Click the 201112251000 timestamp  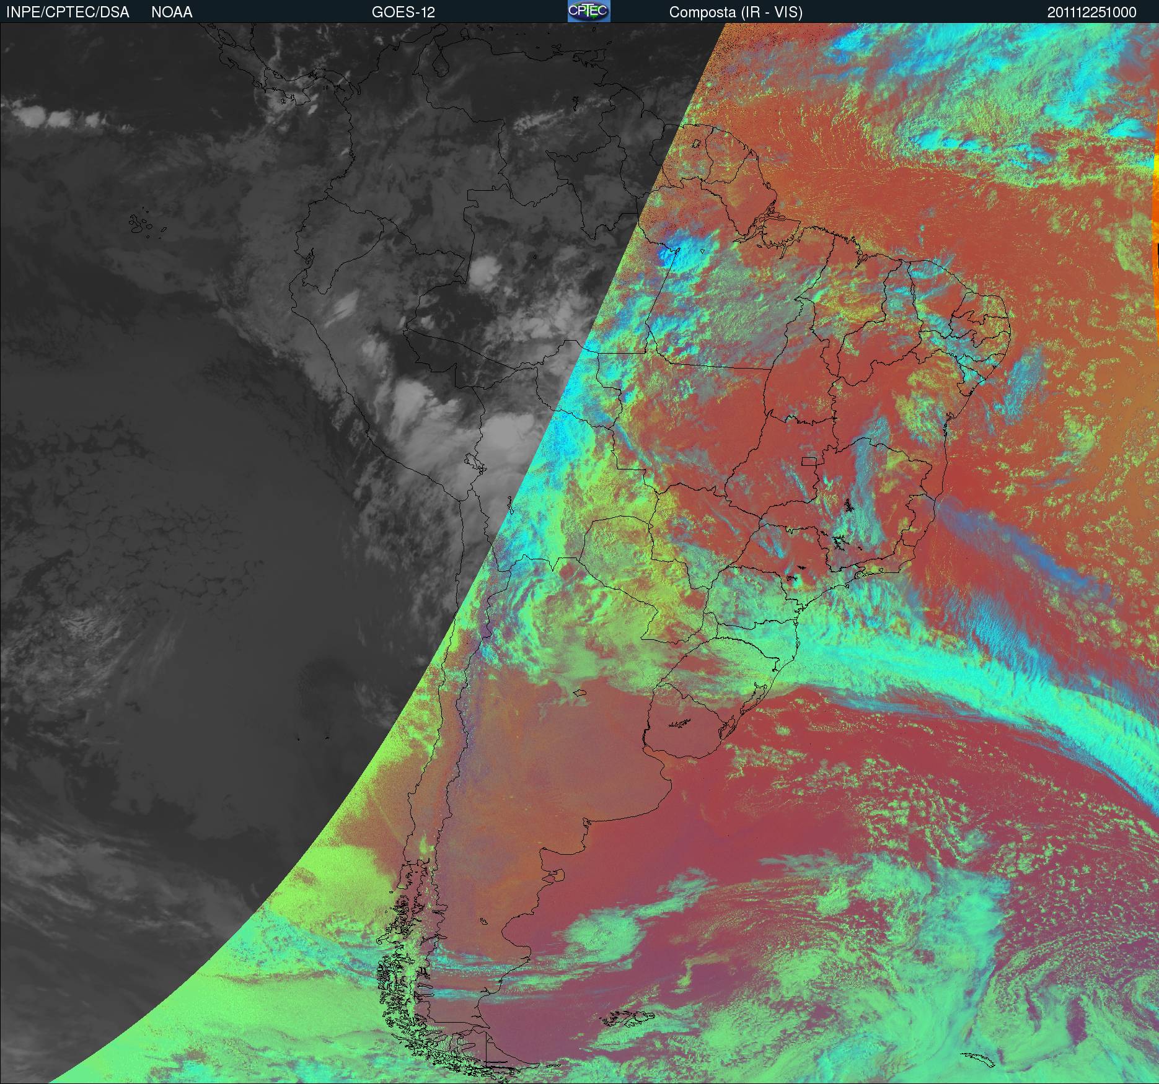coord(1092,12)
